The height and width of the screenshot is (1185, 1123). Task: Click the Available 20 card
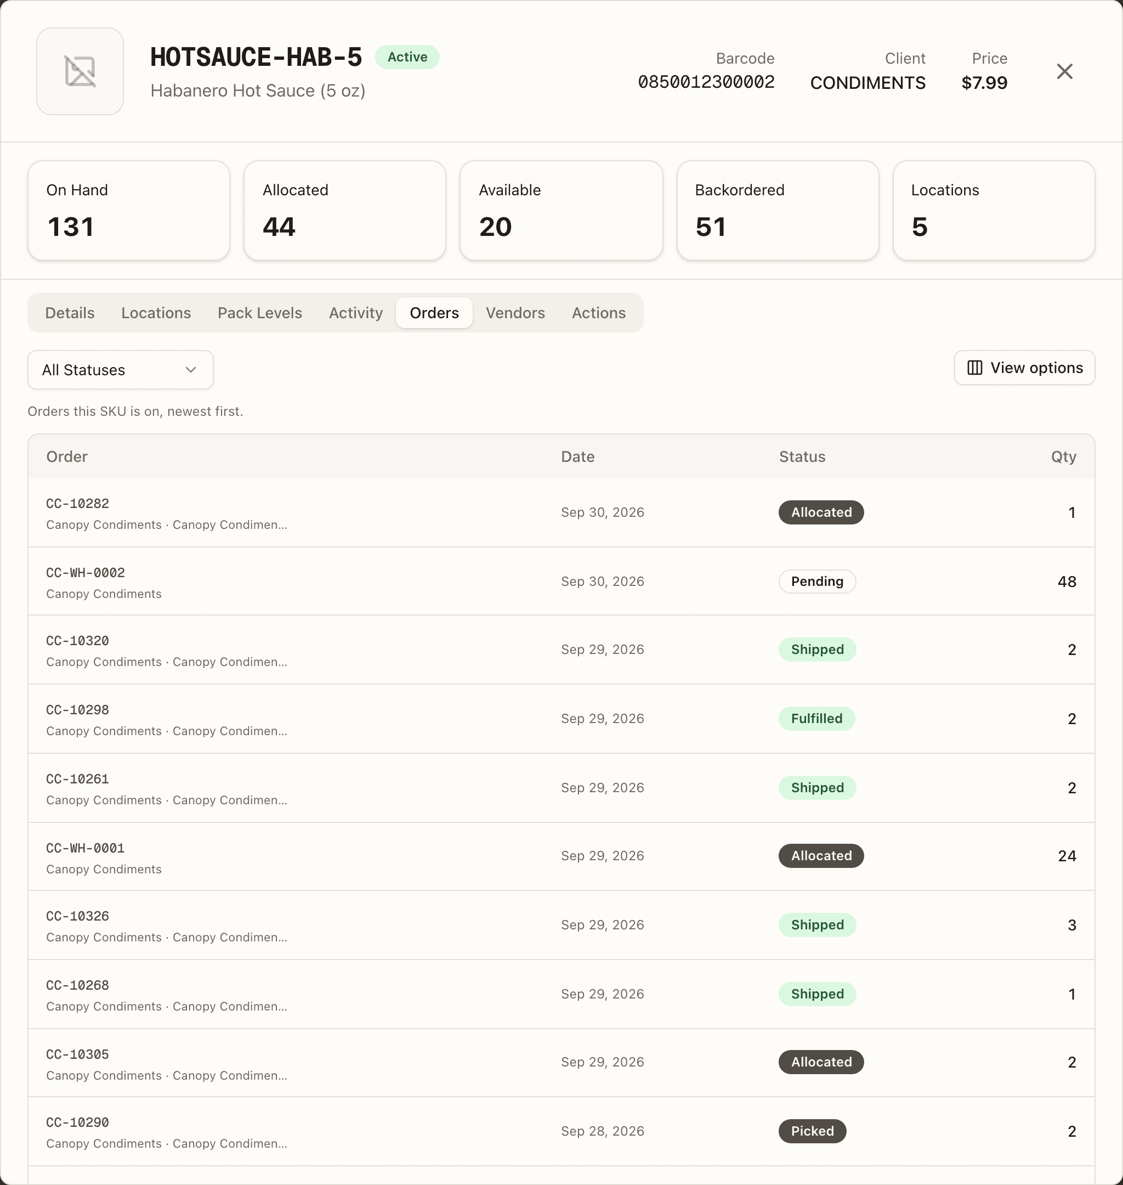pyautogui.click(x=561, y=210)
